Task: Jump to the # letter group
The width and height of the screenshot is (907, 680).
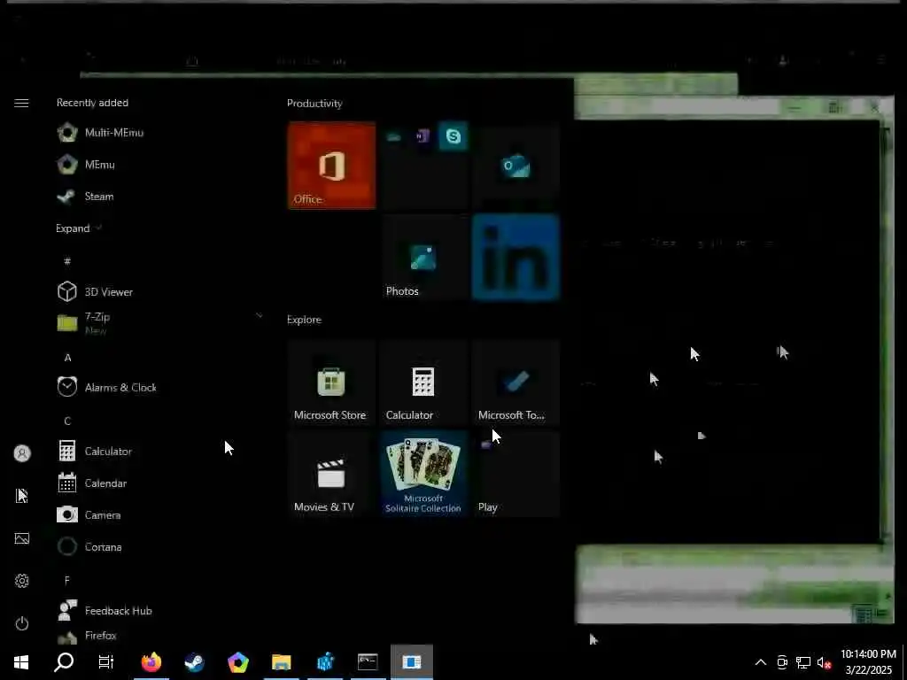Action: 67,261
